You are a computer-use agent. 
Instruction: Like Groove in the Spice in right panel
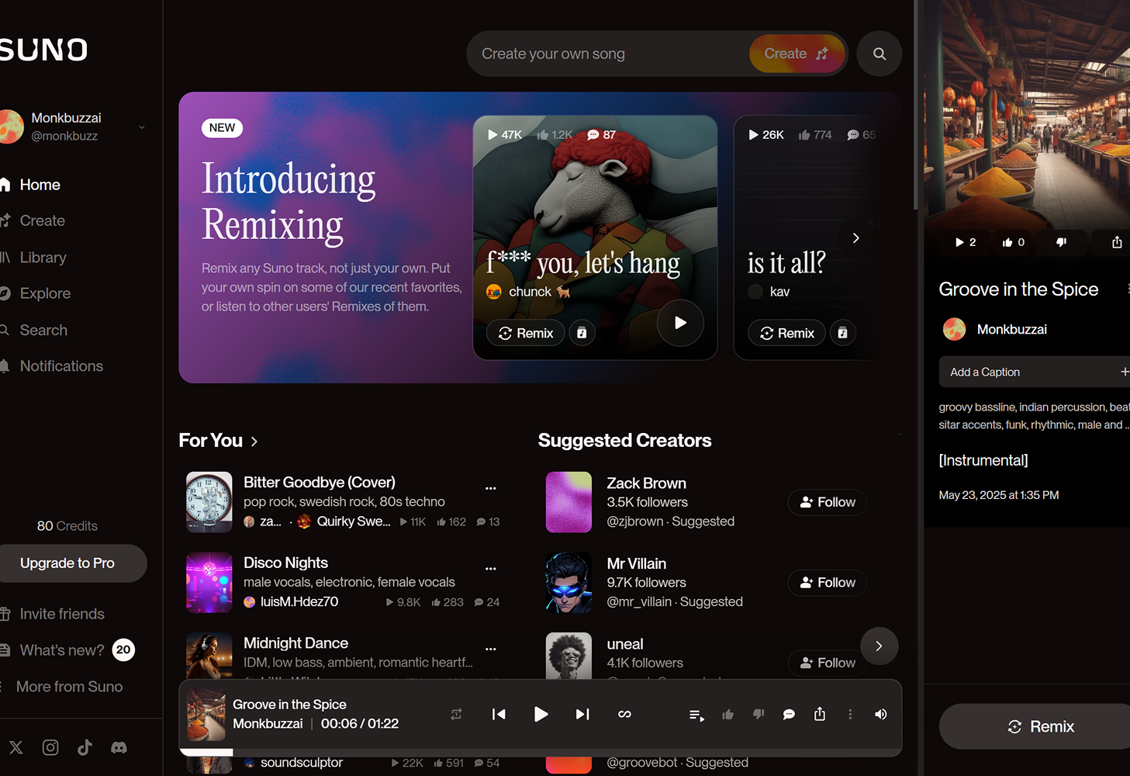1014,242
